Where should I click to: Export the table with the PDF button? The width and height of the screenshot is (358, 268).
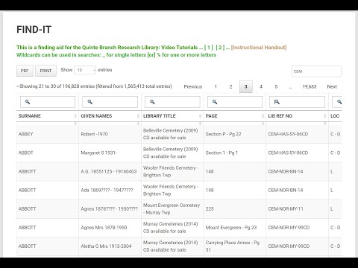point(25,71)
